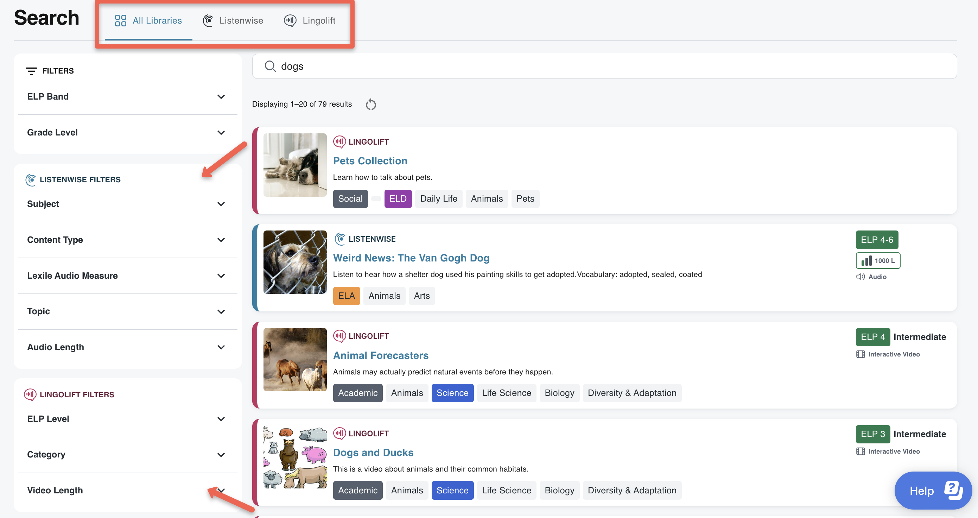Switch to the All Libraries tab
978x518 pixels.
pos(148,20)
